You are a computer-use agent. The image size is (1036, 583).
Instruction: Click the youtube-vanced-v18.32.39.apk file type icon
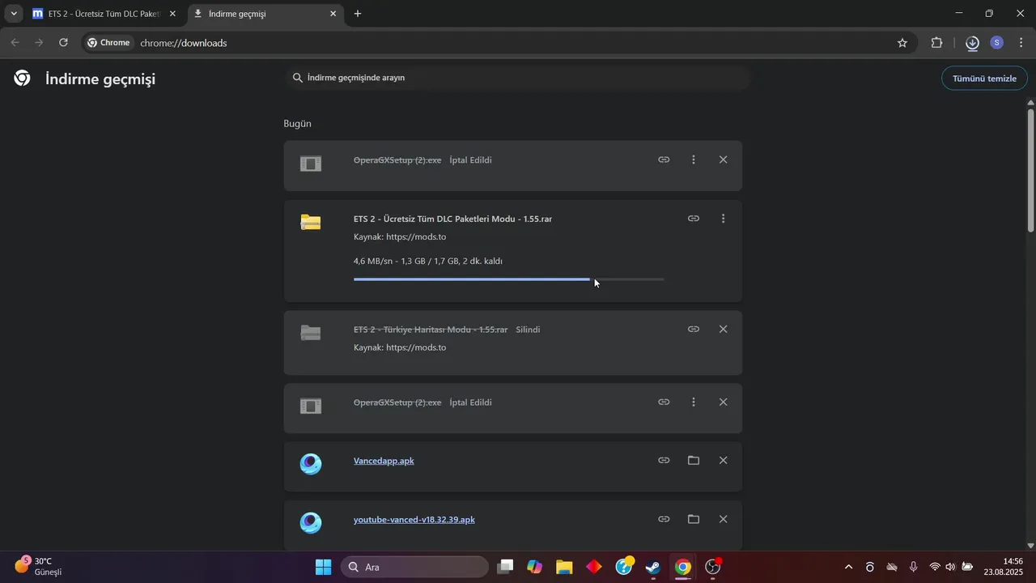pos(311,523)
